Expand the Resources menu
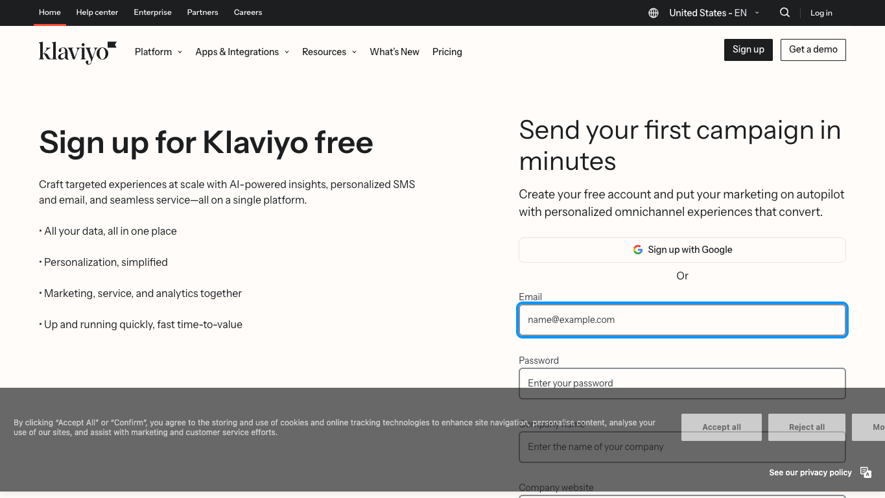Image resolution: width=885 pixels, height=498 pixels. click(x=329, y=52)
